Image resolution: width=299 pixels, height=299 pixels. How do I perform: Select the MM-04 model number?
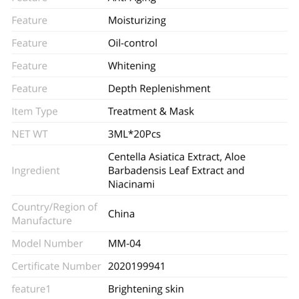click(125, 244)
